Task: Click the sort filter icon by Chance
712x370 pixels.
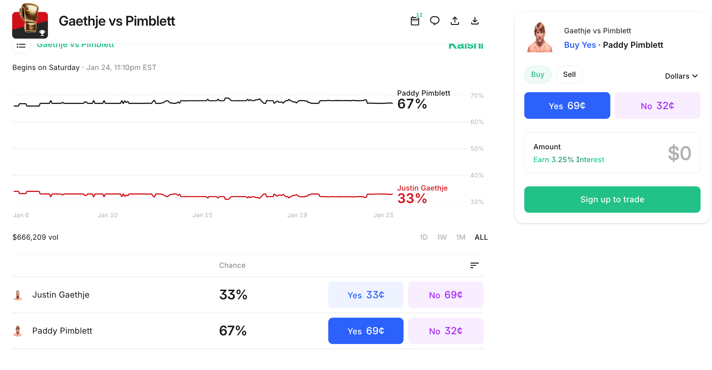Action: [474, 265]
